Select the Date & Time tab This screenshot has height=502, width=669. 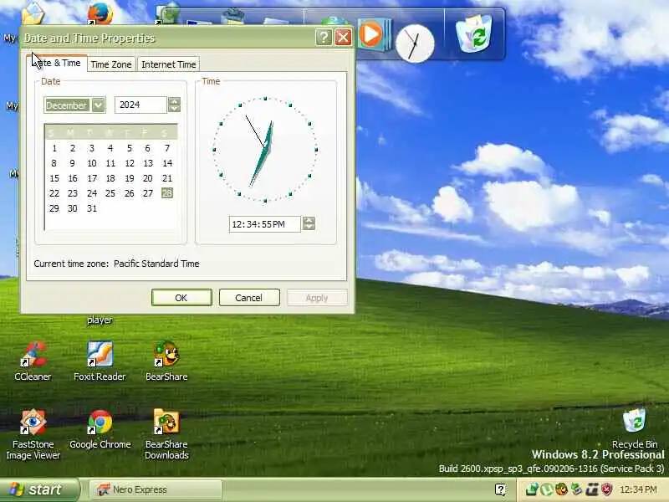[x=57, y=64]
